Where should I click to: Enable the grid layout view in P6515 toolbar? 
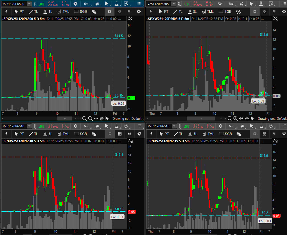click(x=265, y=134)
